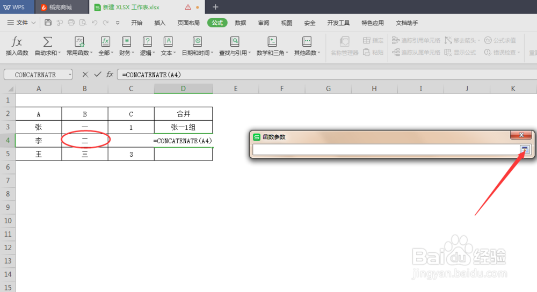Image resolution: width=537 pixels, height=292 pixels.
Task: Click the 函数参数 dialog input field
Action: (x=386, y=150)
